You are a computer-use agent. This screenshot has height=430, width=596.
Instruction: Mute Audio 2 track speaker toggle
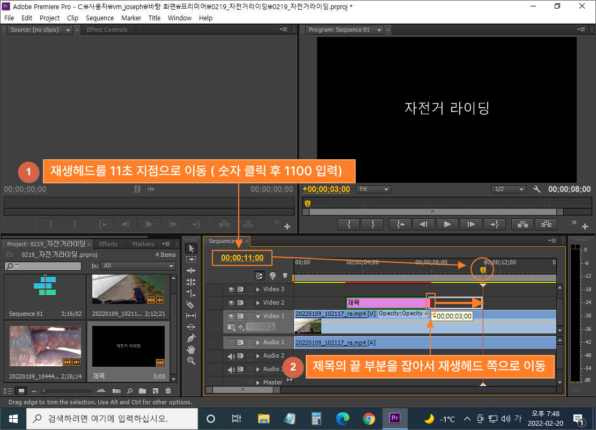point(231,356)
